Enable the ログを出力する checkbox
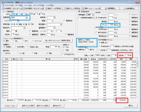 coord(63,54)
